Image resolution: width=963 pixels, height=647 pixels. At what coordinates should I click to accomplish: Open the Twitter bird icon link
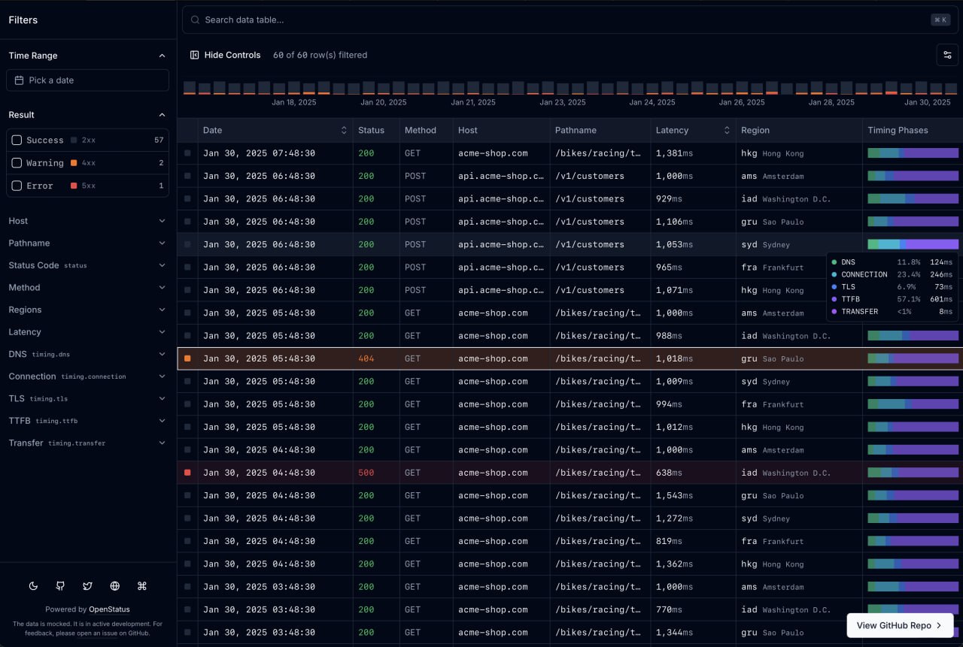click(87, 586)
